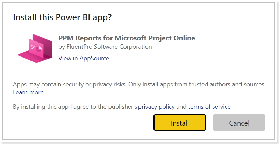Click the pink PPM Reports app icon
Viewport: 279px width, 144px height.
pos(35,48)
